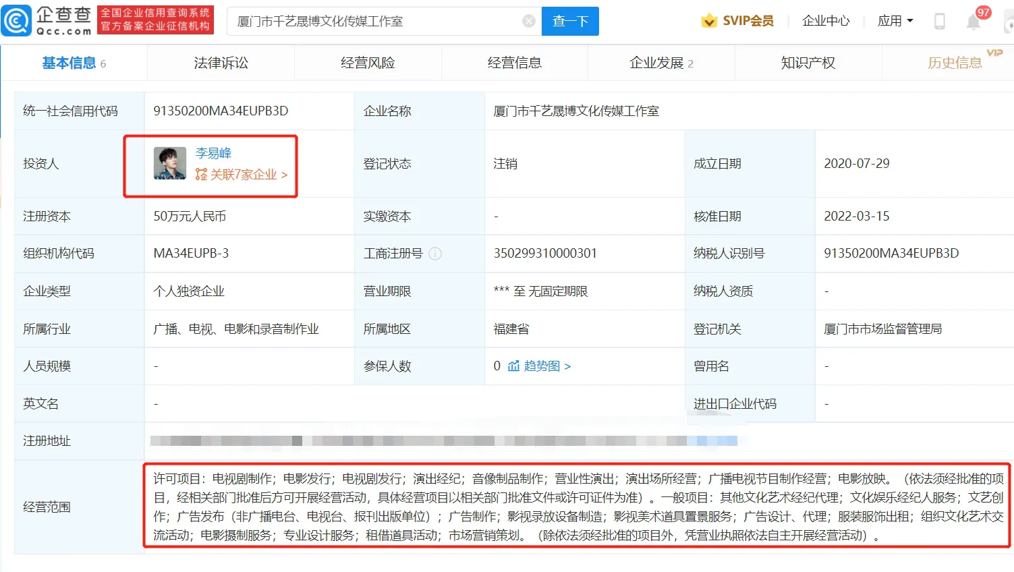Viewport: 1014px width, 572px height.
Task: Select registration number 350299310000301
Action: pyautogui.click(x=545, y=253)
